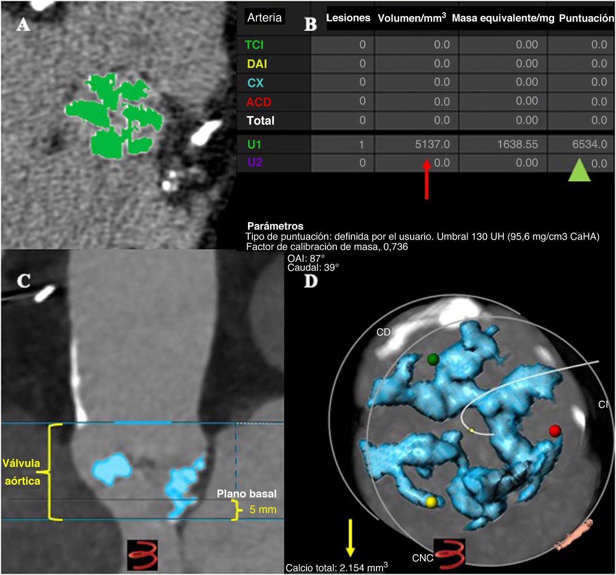Viewport: 616px width, 575px height.
Task: Click the large yellow sphere marker near CNC
Action: tap(430, 502)
